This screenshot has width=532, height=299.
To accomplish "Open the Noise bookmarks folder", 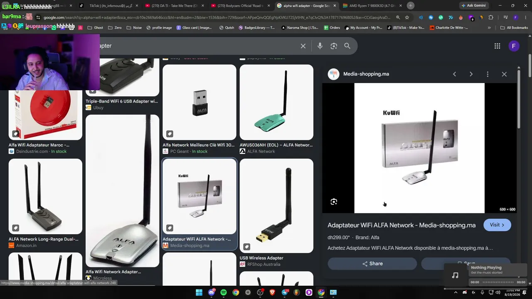I will click(133, 28).
